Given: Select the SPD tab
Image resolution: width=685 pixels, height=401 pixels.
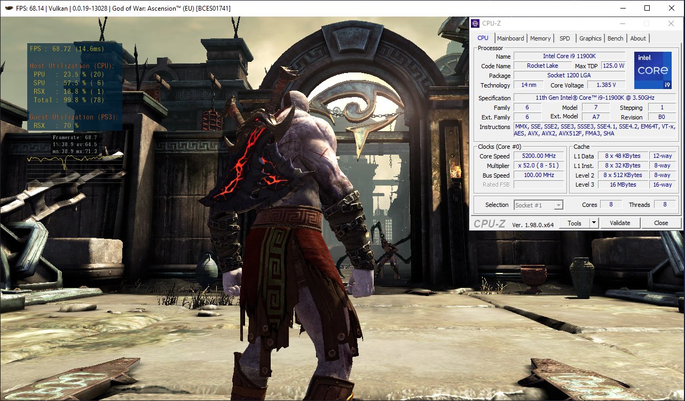Looking at the screenshot, I should point(564,38).
